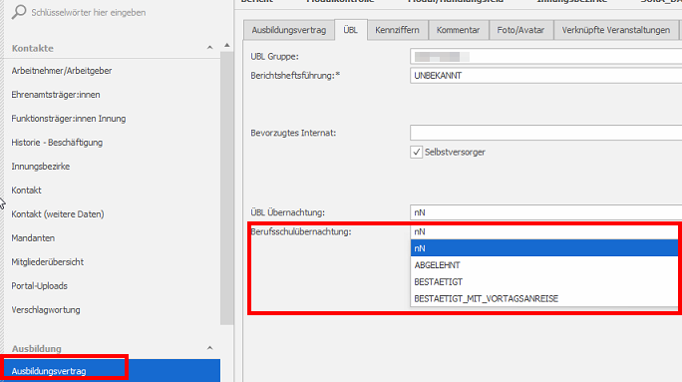Screen dimensions: 682x382
Task: Choose BESTAETIGT from the dropdown list
Action: click(x=544, y=282)
